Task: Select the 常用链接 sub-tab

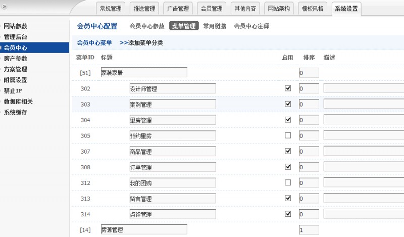Action: 215,26
